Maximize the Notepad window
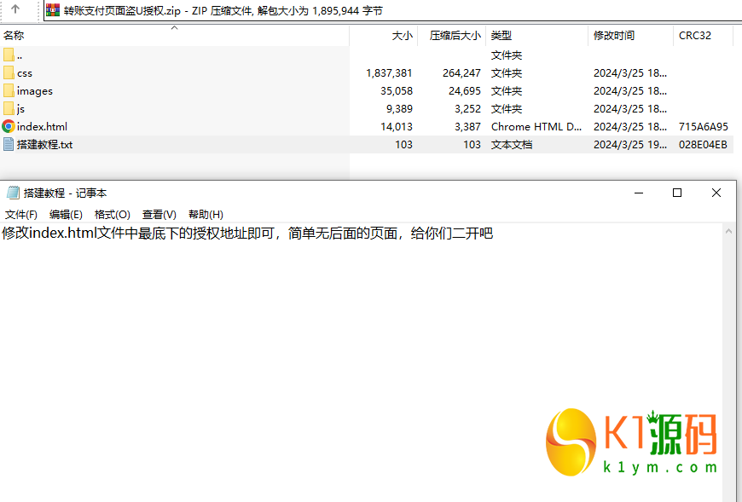 pos(677,193)
